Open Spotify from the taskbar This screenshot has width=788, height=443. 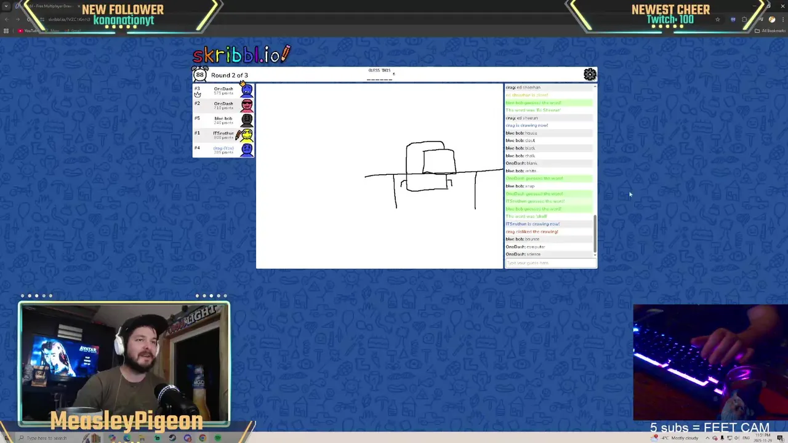pos(218,438)
